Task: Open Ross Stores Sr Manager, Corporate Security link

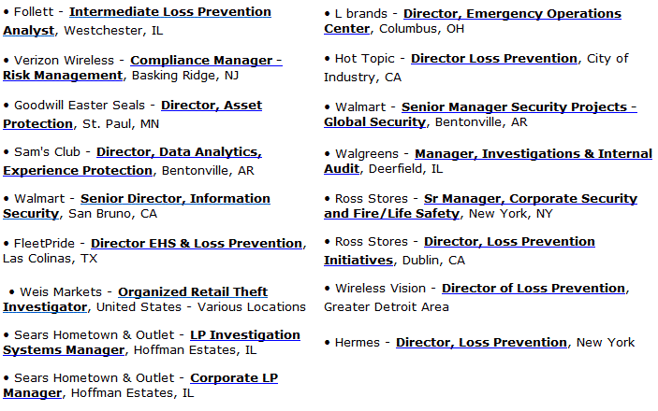Action: [531, 199]
